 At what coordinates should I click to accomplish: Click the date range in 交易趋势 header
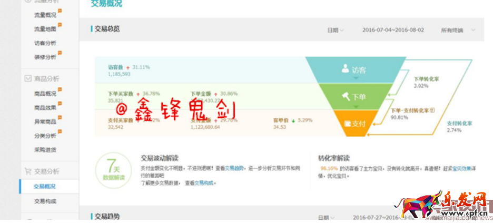(384, 217)
